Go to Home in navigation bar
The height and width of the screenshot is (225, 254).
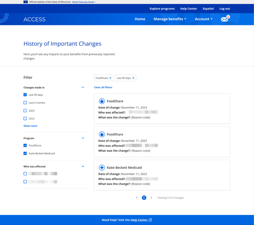tap(140, 19)
